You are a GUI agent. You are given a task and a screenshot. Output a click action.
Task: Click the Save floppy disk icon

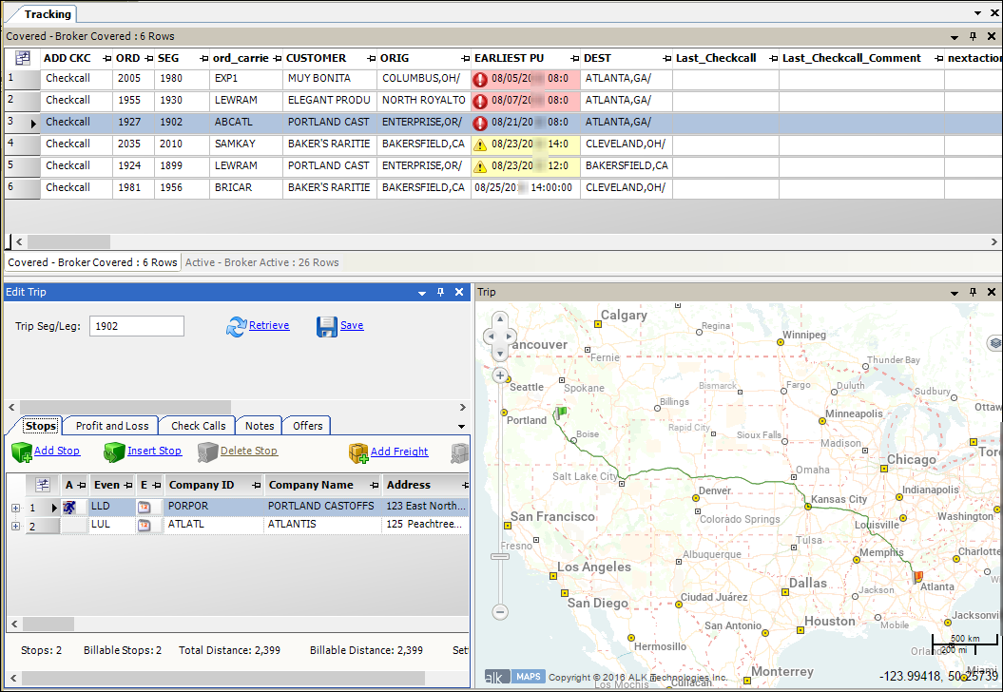point(327,327)
